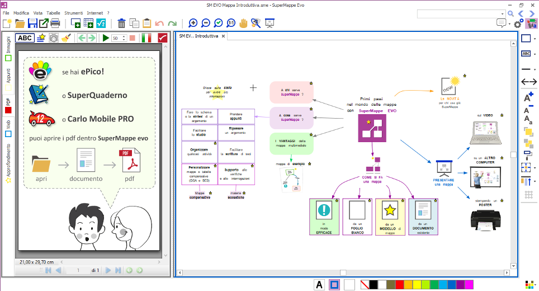
Task: Undo the last action
Action: 159,24
